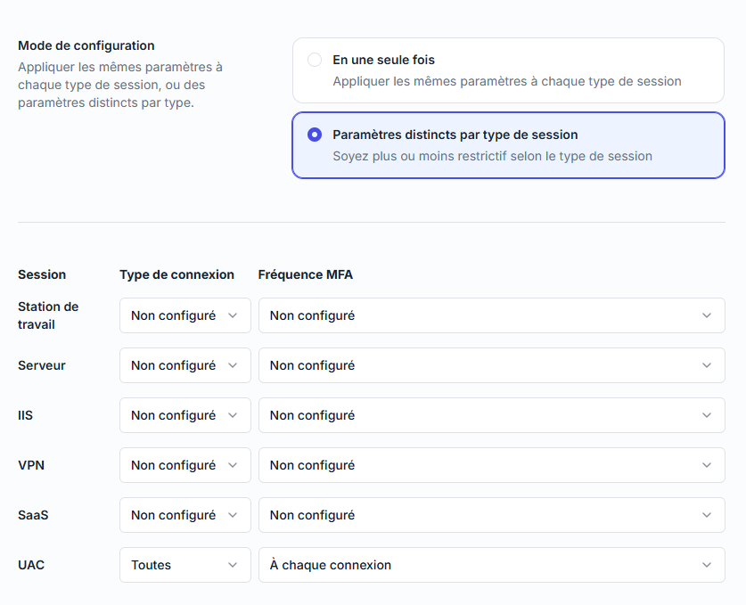Expand VPN MFA frequency dropdown
The width and height of the screenshot is (746, 605).
(491, 465)
